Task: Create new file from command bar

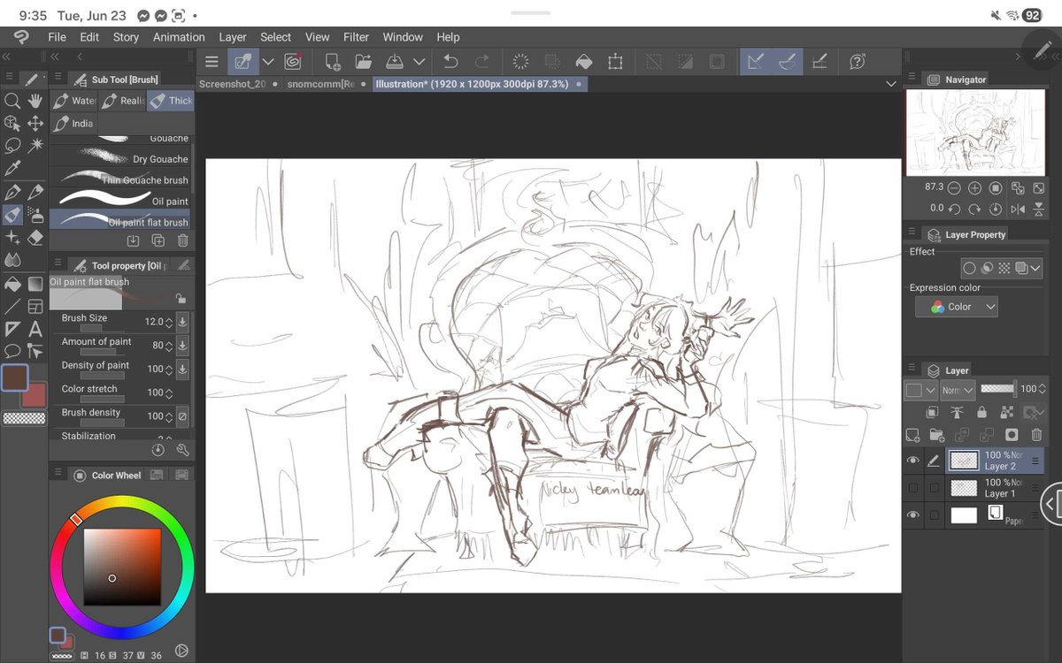Action: [x=333, y=62]
